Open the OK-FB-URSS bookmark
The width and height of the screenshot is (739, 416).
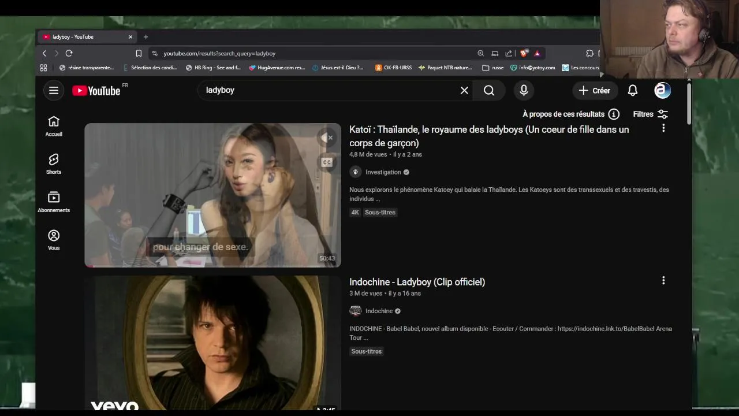click(393, 68)
